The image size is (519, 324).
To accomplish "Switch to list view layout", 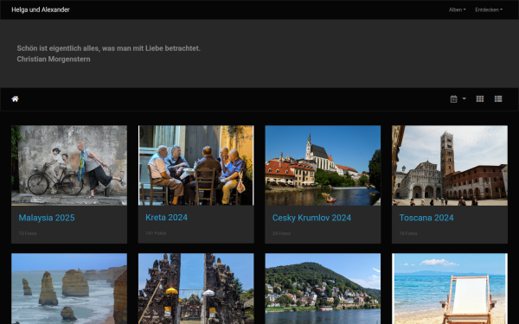I will pyautogui.click(x=498, y=98).
